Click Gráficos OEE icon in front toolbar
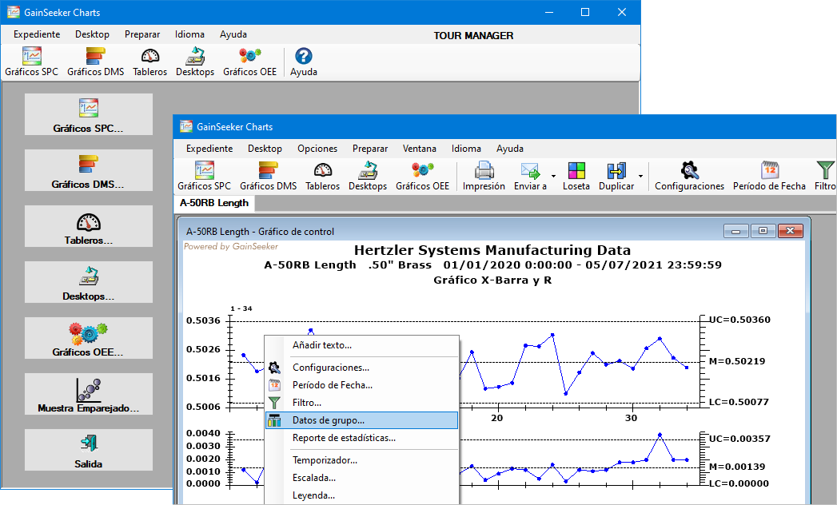The image size is (837, 505). (422, 170)
